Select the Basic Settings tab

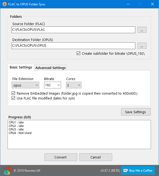pyautogui.click(x=21, y=67)
